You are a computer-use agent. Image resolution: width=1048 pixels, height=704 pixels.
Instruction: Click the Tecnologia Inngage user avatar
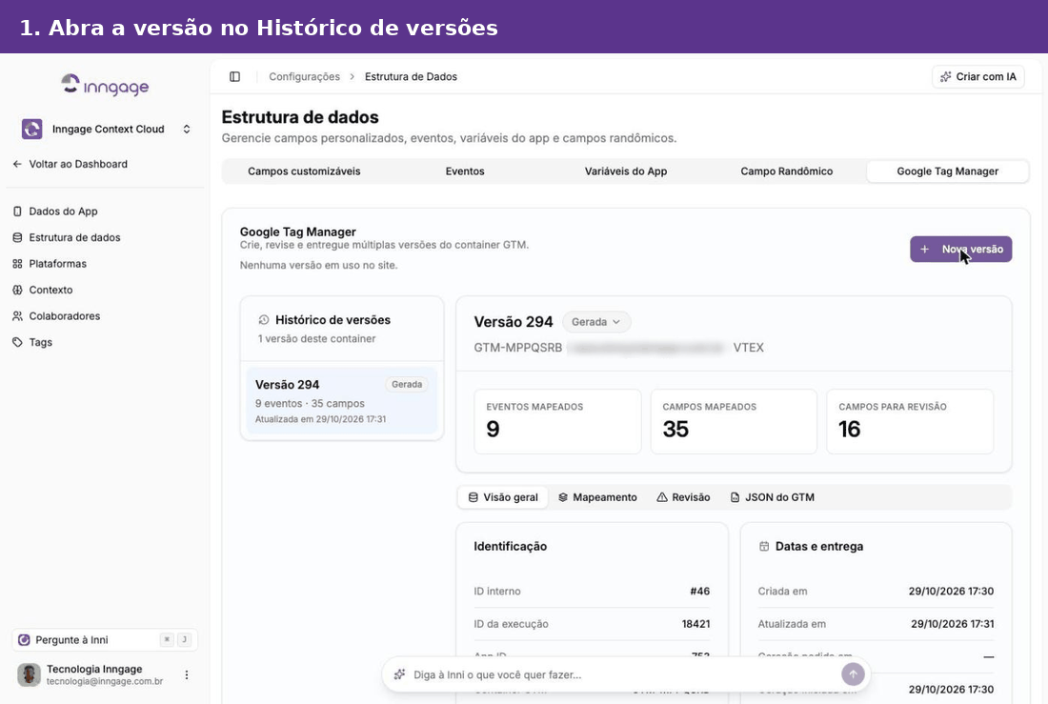coord(29,674)
